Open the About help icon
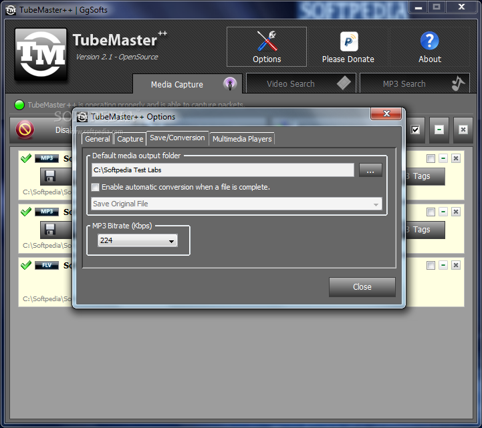Viewport: 482px width, 428px height. pos(429,41)
